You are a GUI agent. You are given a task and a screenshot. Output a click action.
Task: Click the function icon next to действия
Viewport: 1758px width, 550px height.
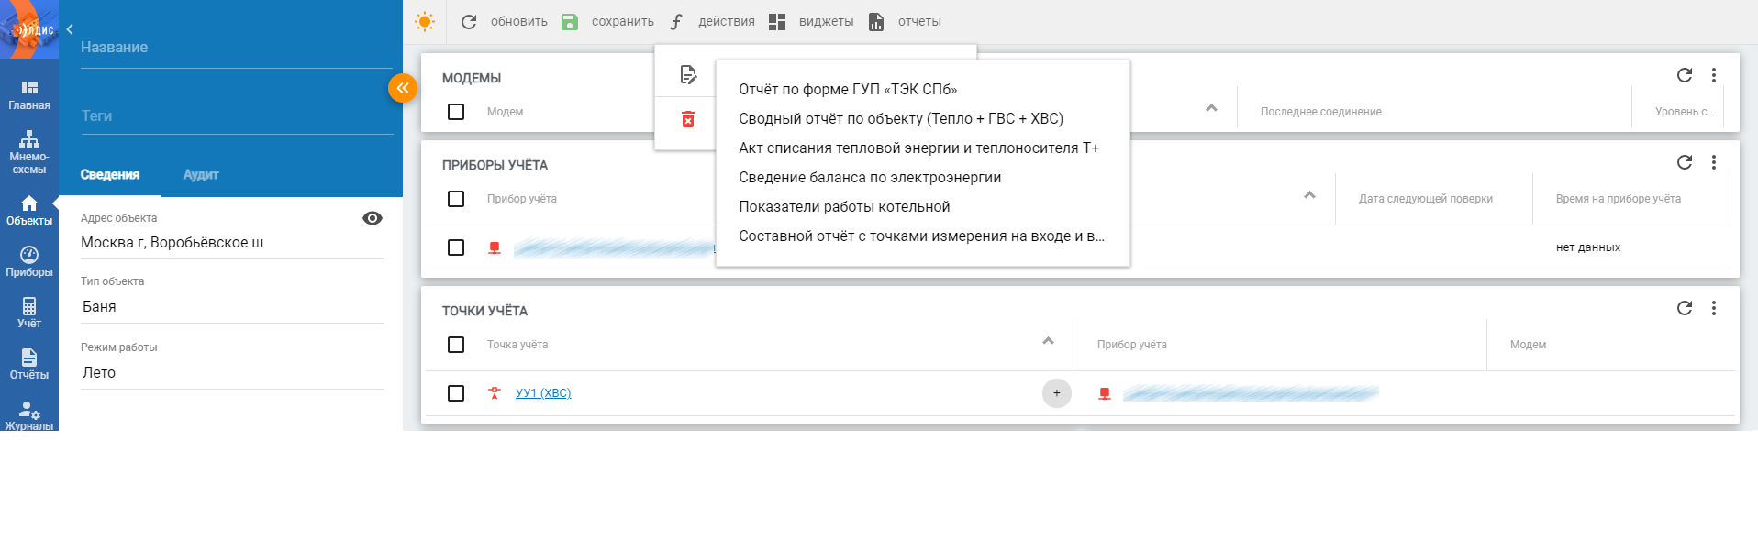pyautogui.click(x=676, y=21)
